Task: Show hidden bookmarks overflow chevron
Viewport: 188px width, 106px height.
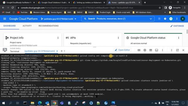Action: pos(165,12)
